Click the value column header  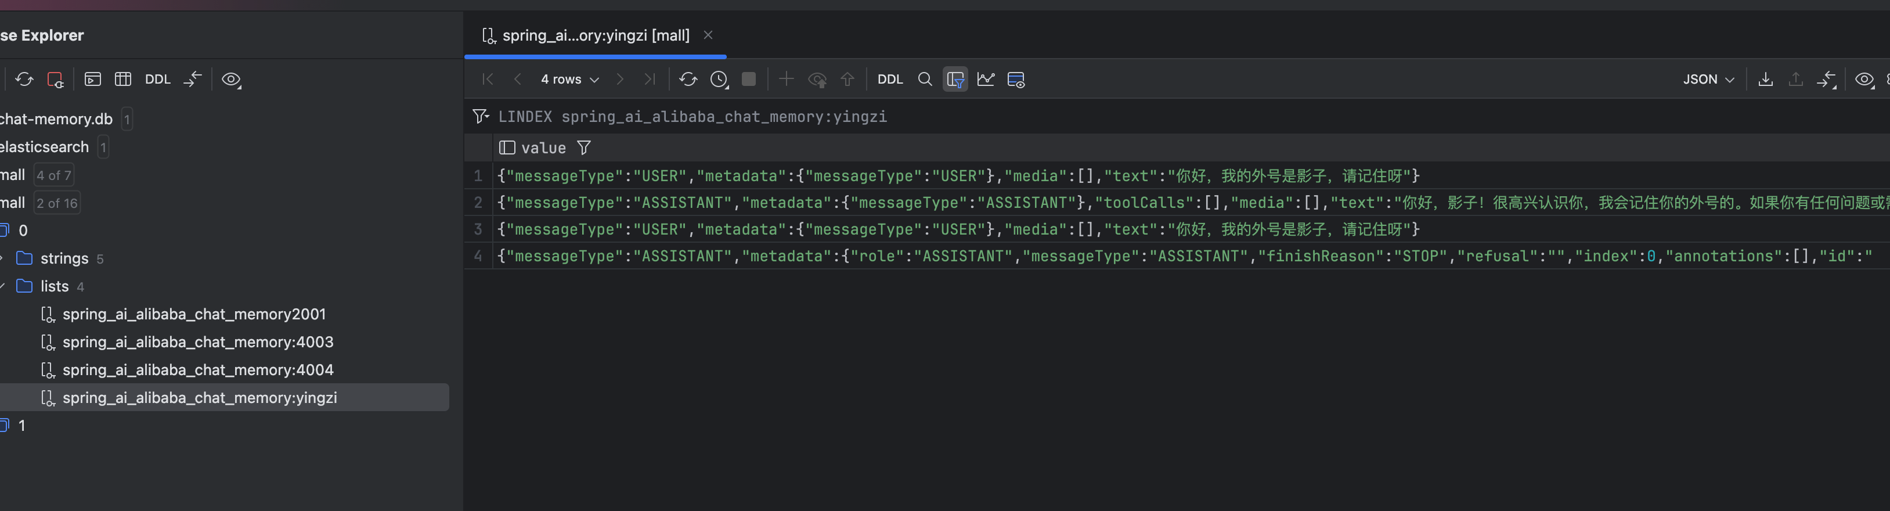click(543, 147)
